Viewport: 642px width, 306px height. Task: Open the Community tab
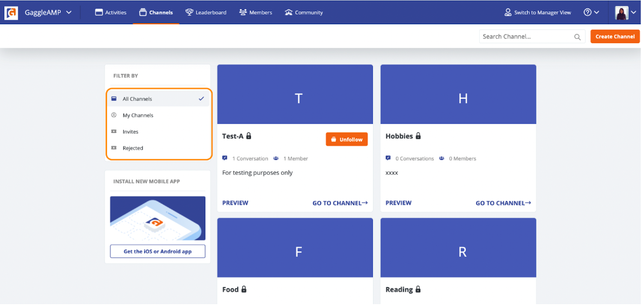[x=304, y=12]
